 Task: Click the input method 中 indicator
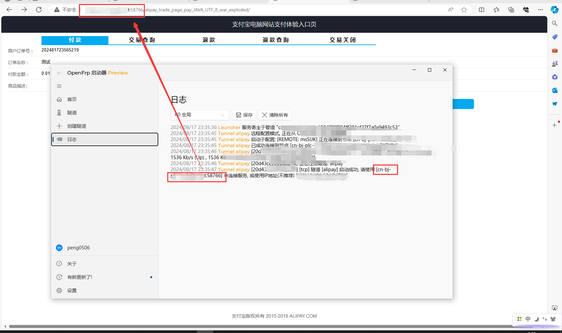[528, 319]
